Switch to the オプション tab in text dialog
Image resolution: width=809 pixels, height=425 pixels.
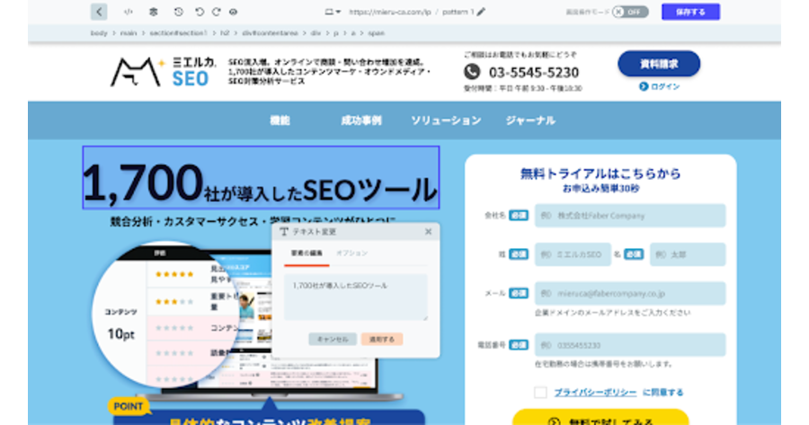click(x=351, y=253)
